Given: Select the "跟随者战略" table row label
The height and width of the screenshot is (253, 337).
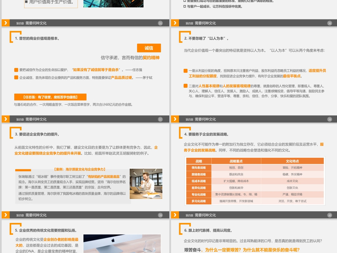Looking at the screenshot, I should (x=199, y=174).
